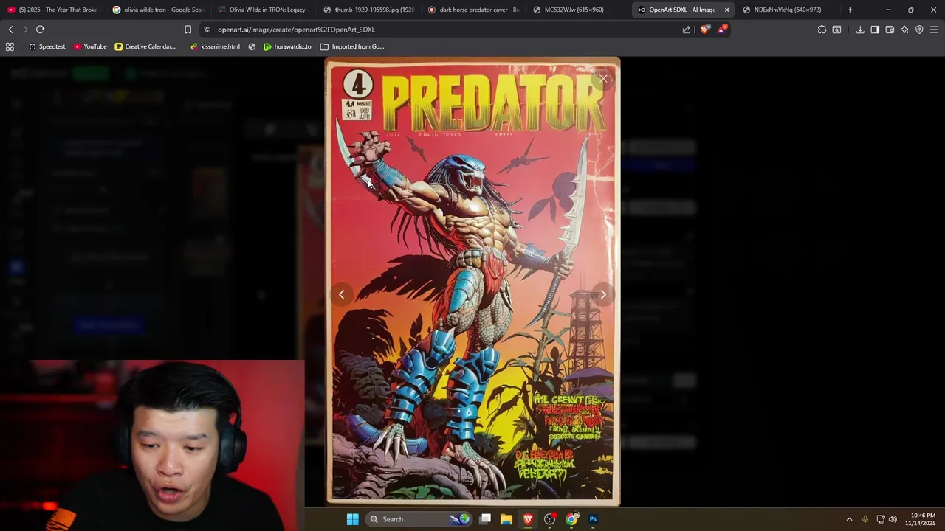Open Photoshop from the taskbar
Image resolution: width=945 pixels, height=531 pixels.
click(x=593, y=519)
